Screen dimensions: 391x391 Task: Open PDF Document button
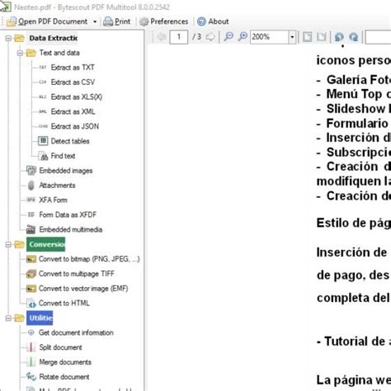47,21
